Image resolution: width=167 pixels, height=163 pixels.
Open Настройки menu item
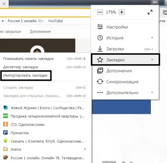(125, 27)
